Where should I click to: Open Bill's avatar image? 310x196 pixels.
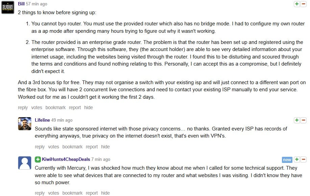click(8, 7)
